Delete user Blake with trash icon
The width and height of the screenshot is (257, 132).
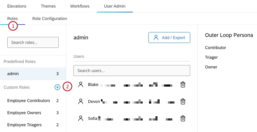(183, 84)
